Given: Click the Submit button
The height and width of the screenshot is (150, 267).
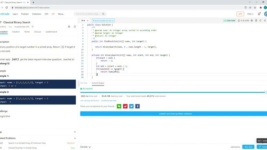Looking at the screenshot, I should (262, 147).
